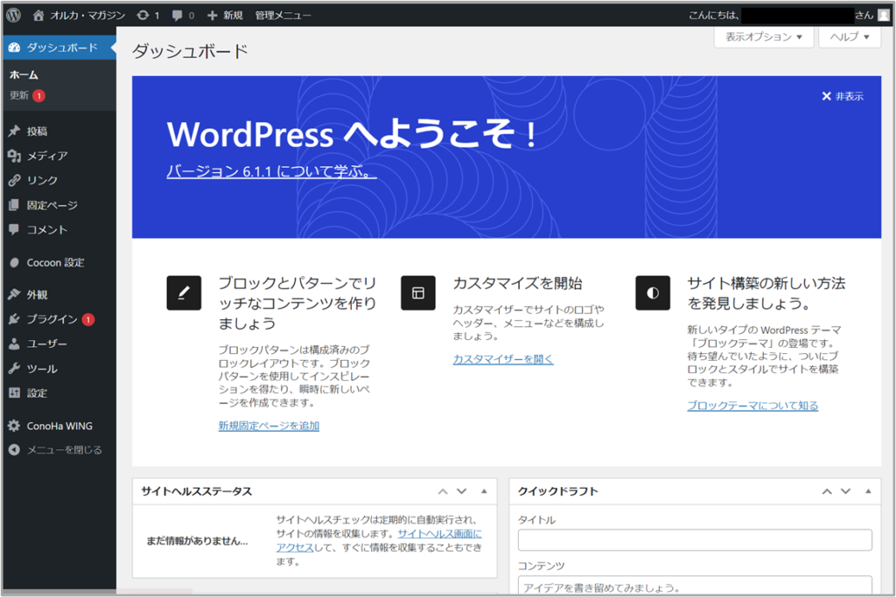Click the half-circle styles icon in welcome panel
Screen dimensions: 896x597
click(x=653, y=293)
